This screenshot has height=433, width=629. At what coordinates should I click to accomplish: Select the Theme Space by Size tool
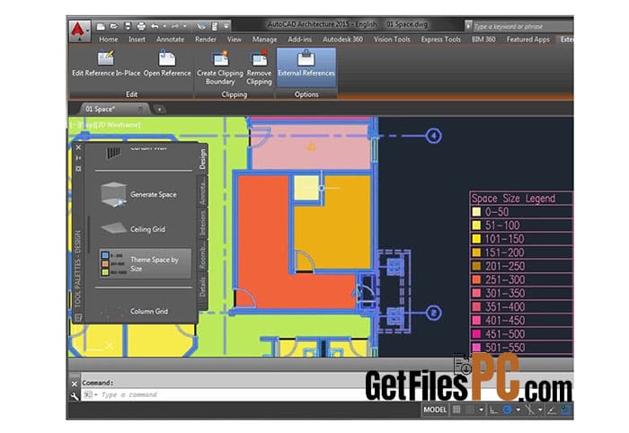click(145, 263)
